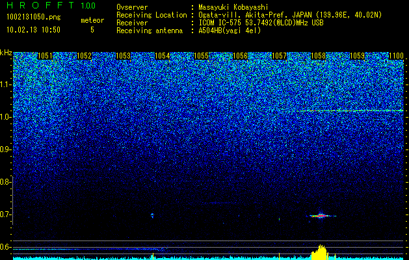The width and height of the screenshot is (409, 260).
Task: Click the tall yellow power peak under 1058
Action: [319, 252]
